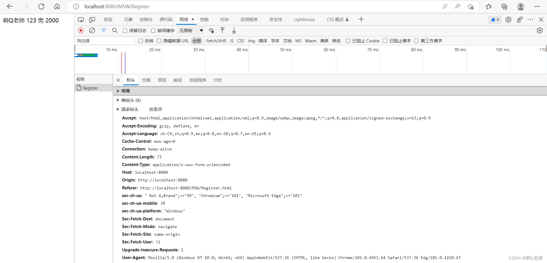Enable the 禁用缓存 checkbox
The image size is (547, 263).
[x=153, y=31]
